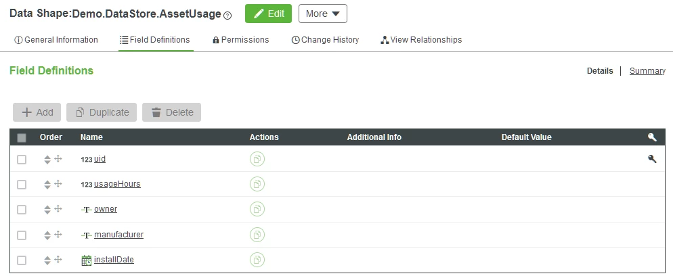Open the uid field link
Viewport: 673px width, 280px height.
click(x=100, y=159)
